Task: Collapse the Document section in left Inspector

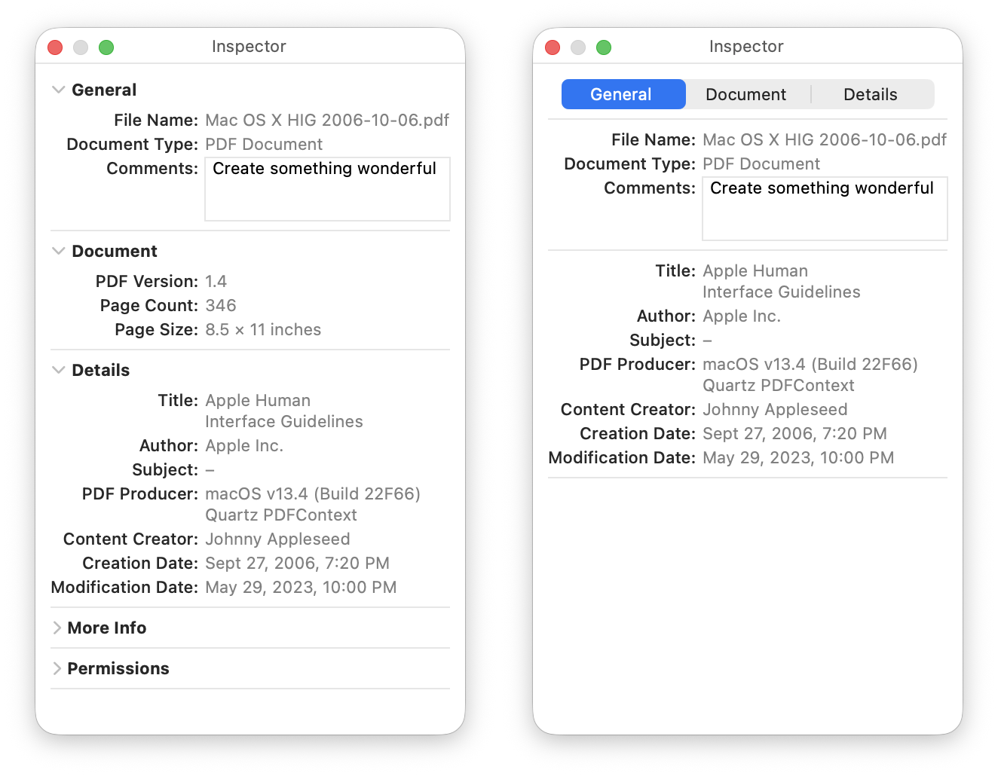Action: click(x=58, y=251)
